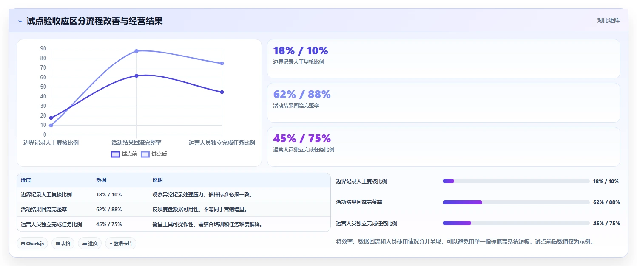Screen dimensions: 637x266
Task: Click 边界记录人工复核比例 label in first data card
Action: click(x=299, y=62)
